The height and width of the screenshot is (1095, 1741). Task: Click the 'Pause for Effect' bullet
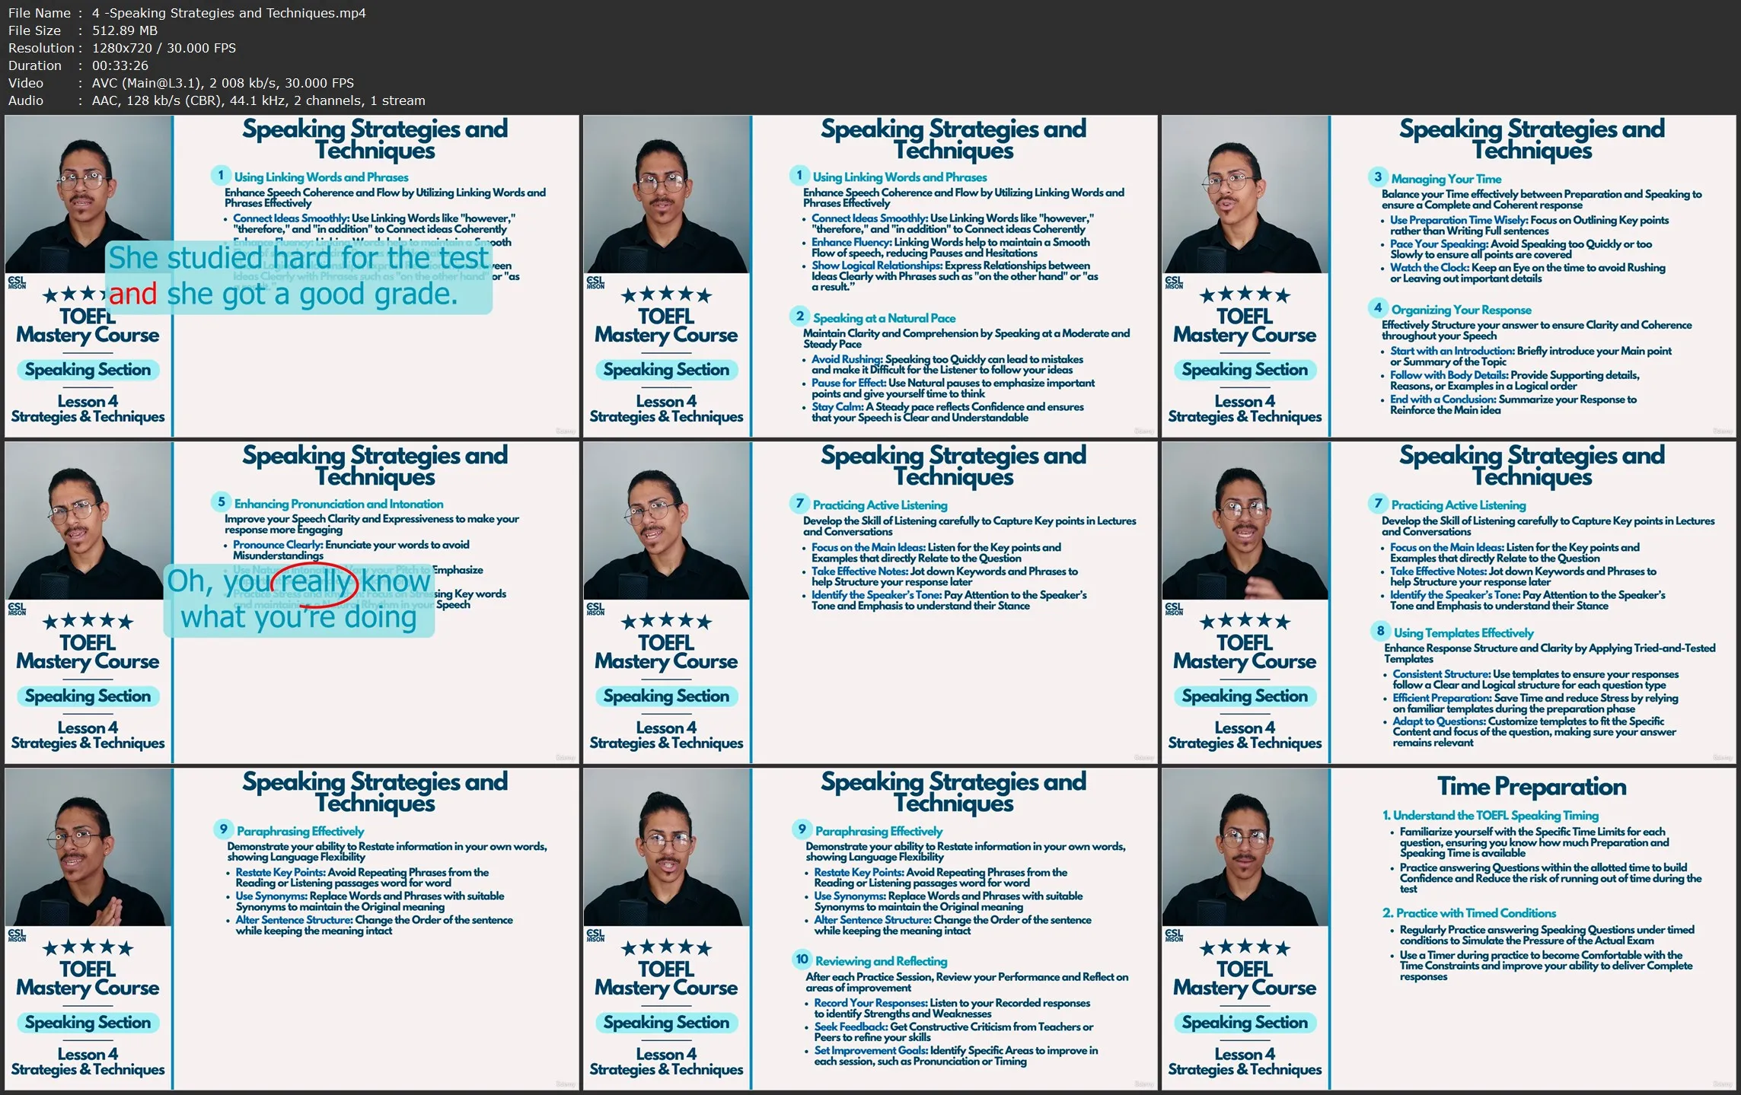pos(953,388)
